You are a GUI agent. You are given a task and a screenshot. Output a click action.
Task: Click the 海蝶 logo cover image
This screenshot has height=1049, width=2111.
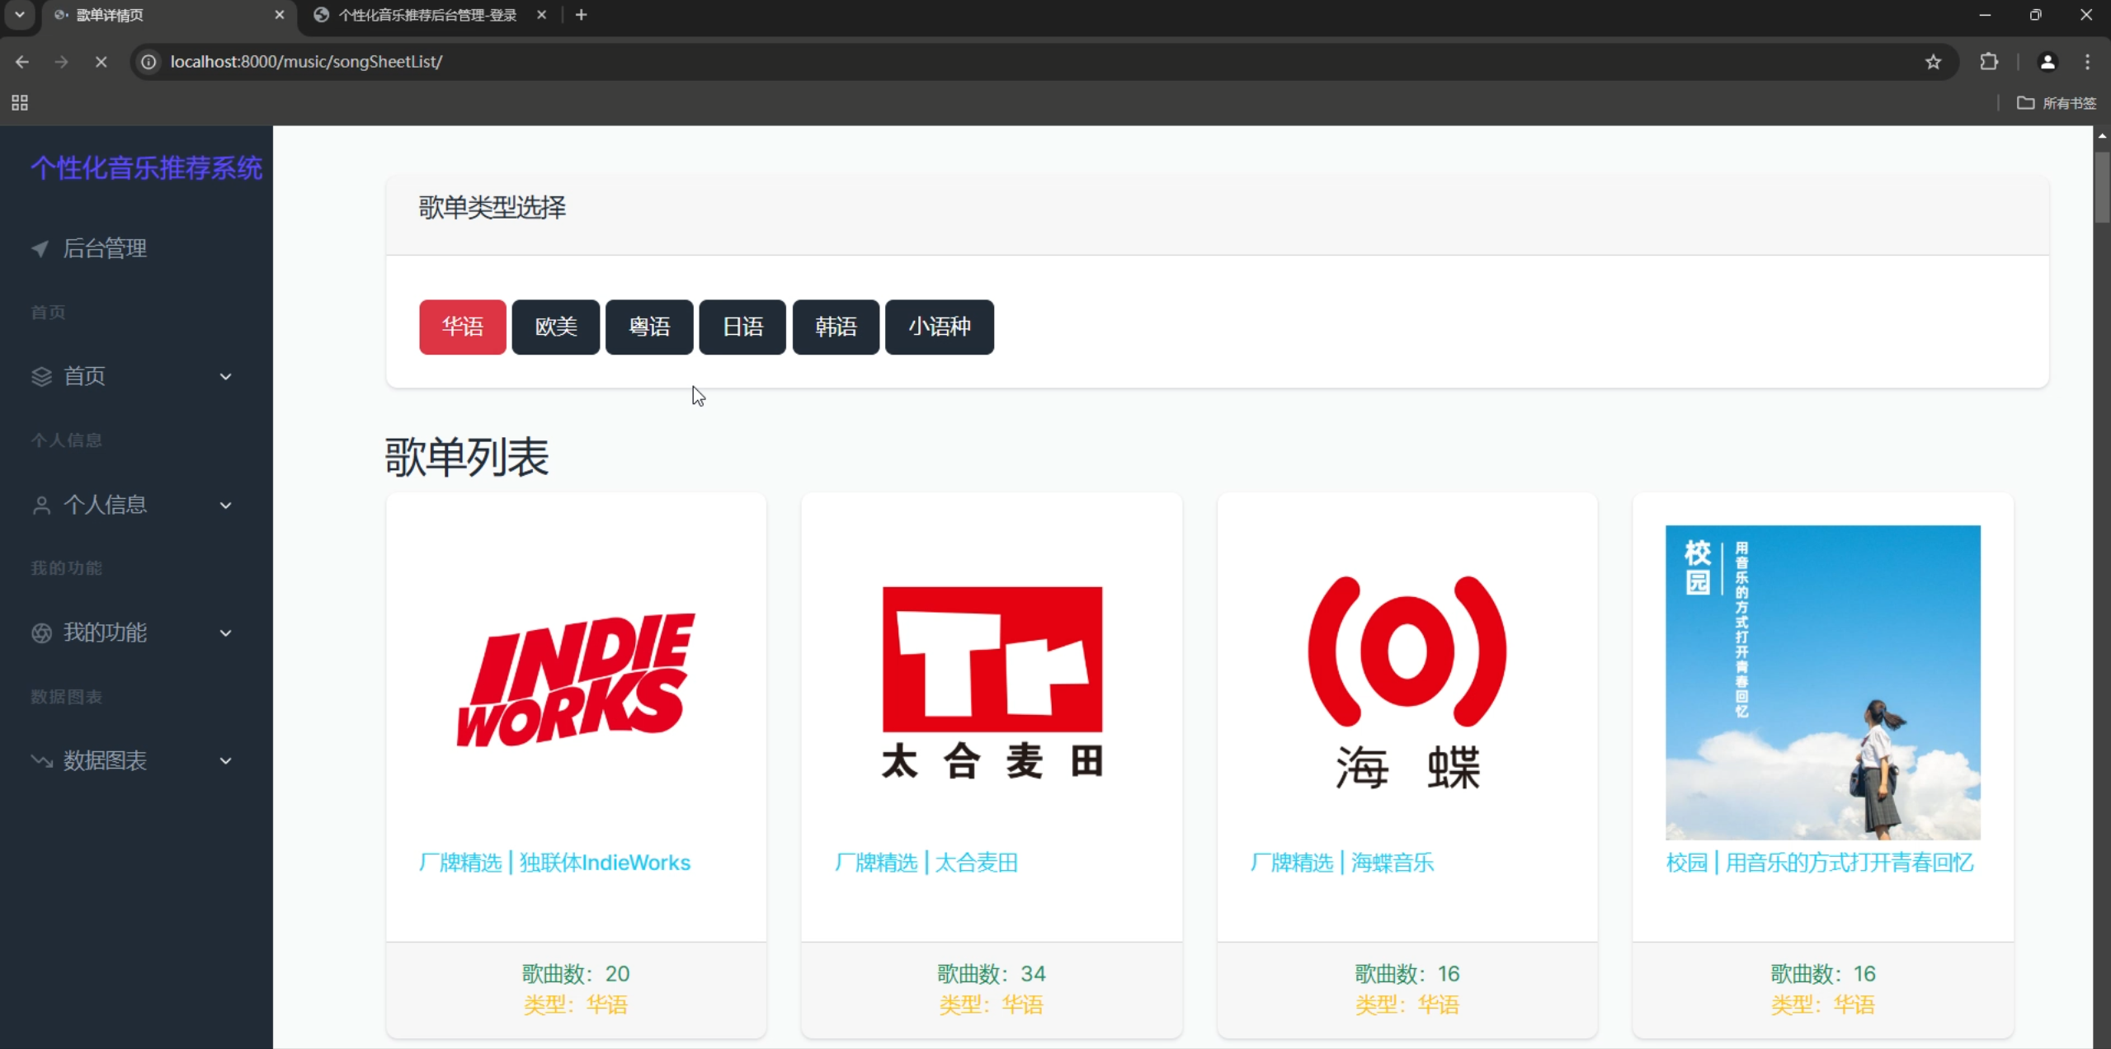pos(1407,682)
